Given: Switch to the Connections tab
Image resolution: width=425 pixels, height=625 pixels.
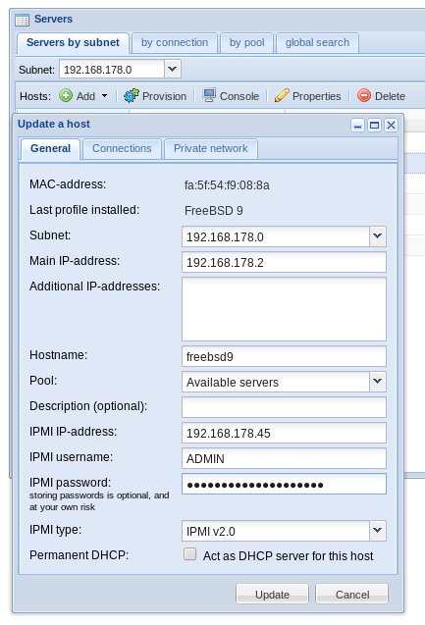Looking at the screenshot, I should [122, 149].
